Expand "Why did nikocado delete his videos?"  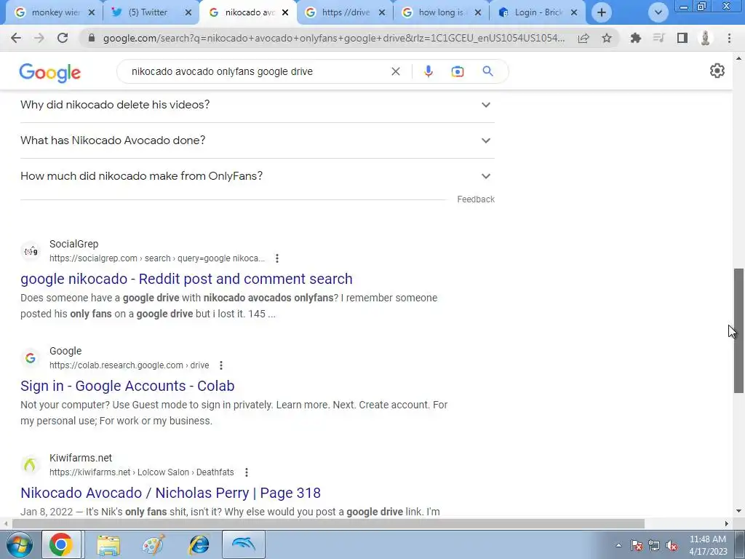coord(257,105)
